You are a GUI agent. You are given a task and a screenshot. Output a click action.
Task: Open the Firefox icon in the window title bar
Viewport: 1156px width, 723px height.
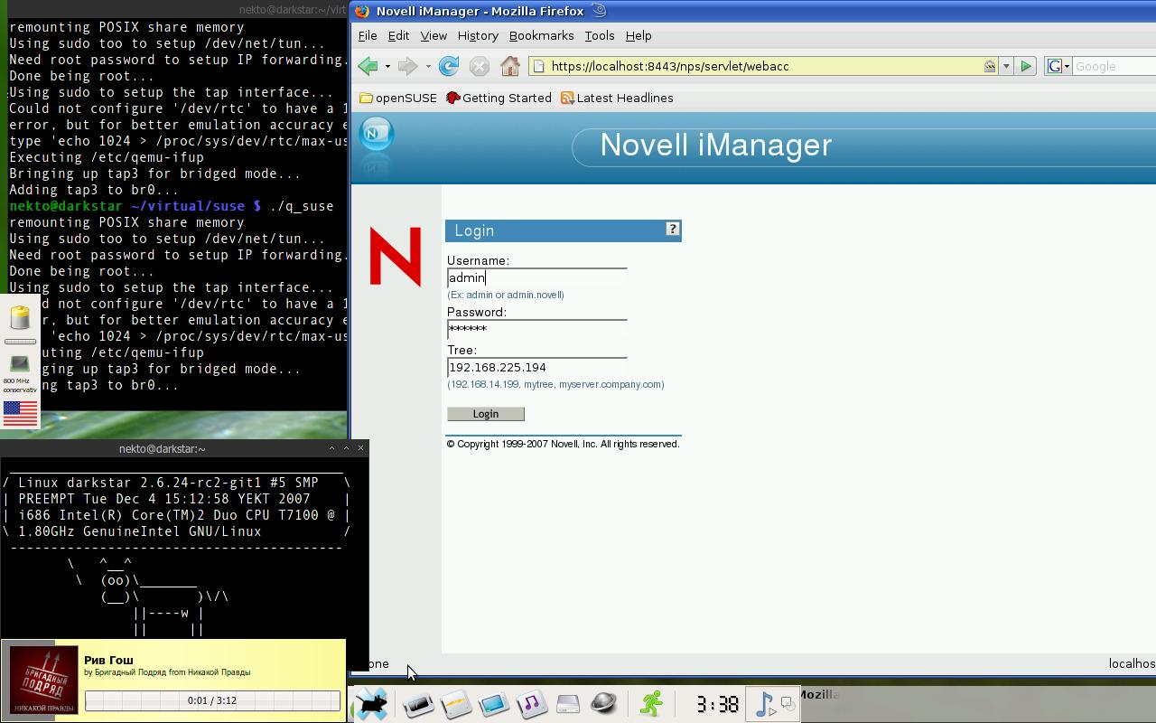362,11
